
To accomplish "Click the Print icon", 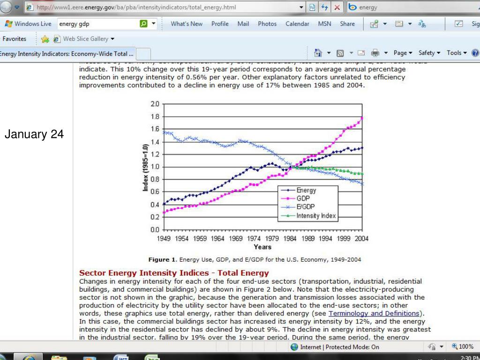I will click(375, 53).
